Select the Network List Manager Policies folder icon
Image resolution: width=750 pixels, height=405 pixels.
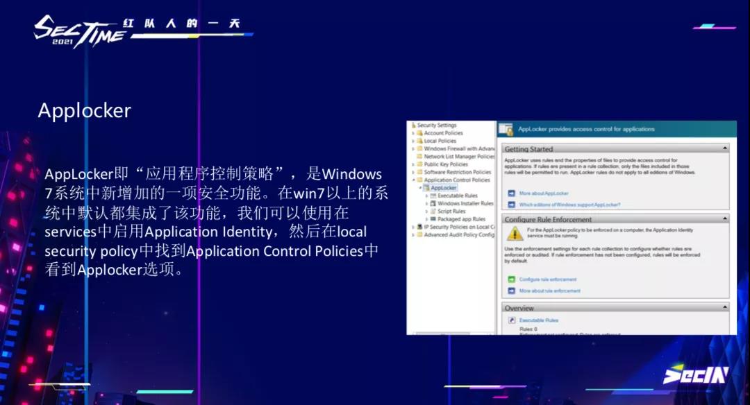coord(419,156)
